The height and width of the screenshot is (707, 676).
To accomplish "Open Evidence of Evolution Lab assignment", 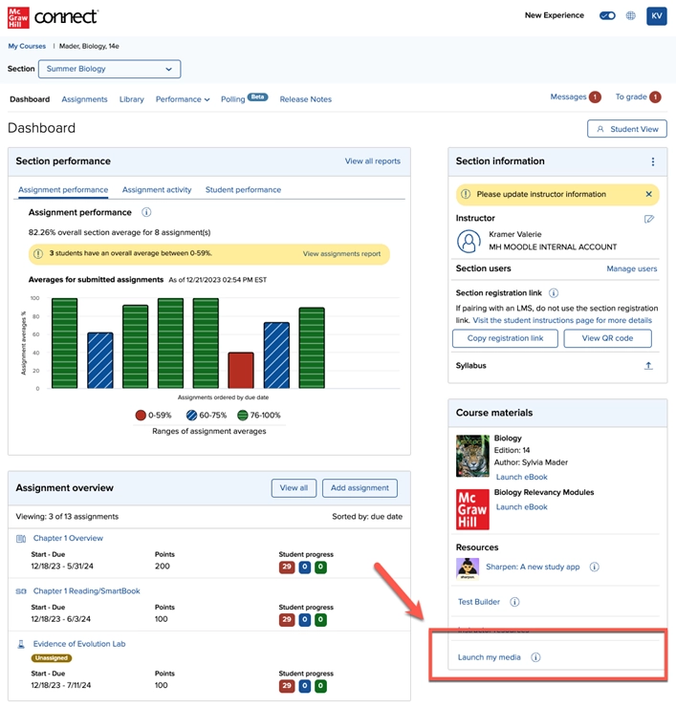I will [x=79, y=644].
